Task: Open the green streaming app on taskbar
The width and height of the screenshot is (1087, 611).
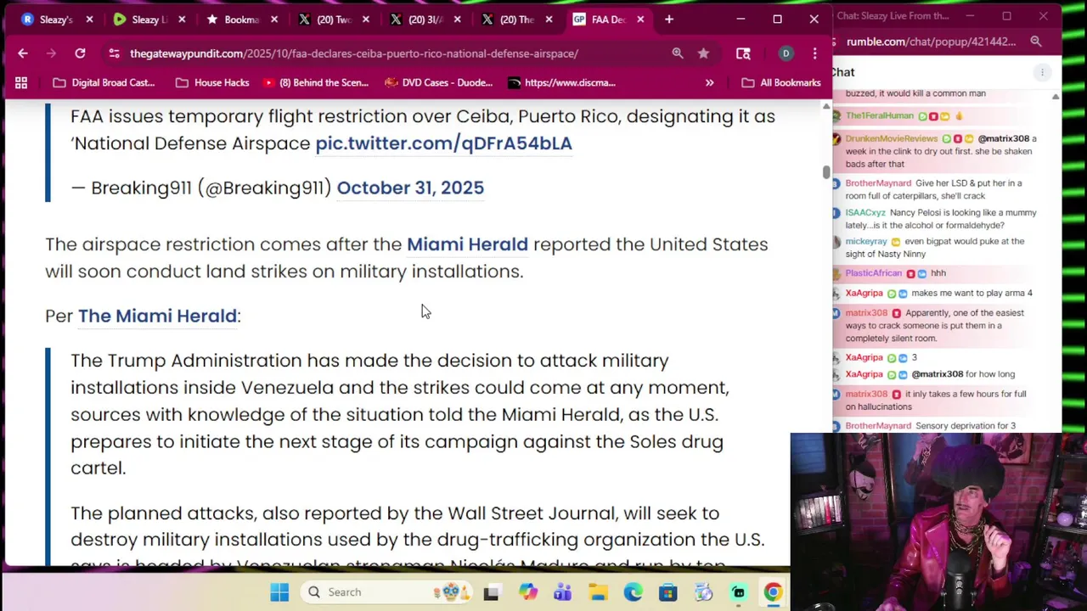Action: (738, 592)
